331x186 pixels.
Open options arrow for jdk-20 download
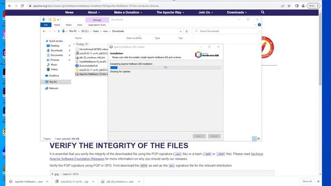139,181
